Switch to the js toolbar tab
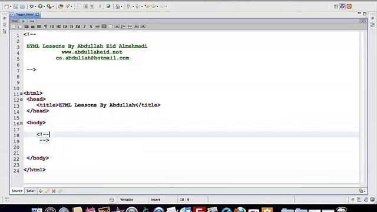 coord(24,21)
